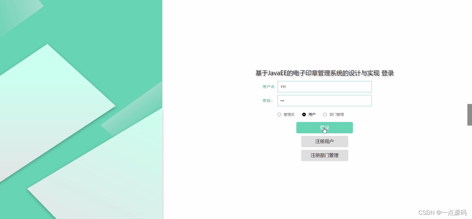This screenshot has height=219, width=472.
Task: Click the 用户 role label text
Action: [x=312, y=114]
